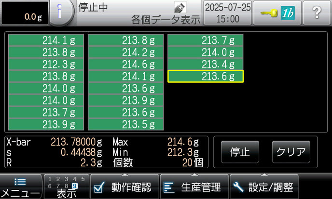Screen dimensions: 332x199
Task: Select the 214.1 g cell in second column
Action: pos(125,76)
